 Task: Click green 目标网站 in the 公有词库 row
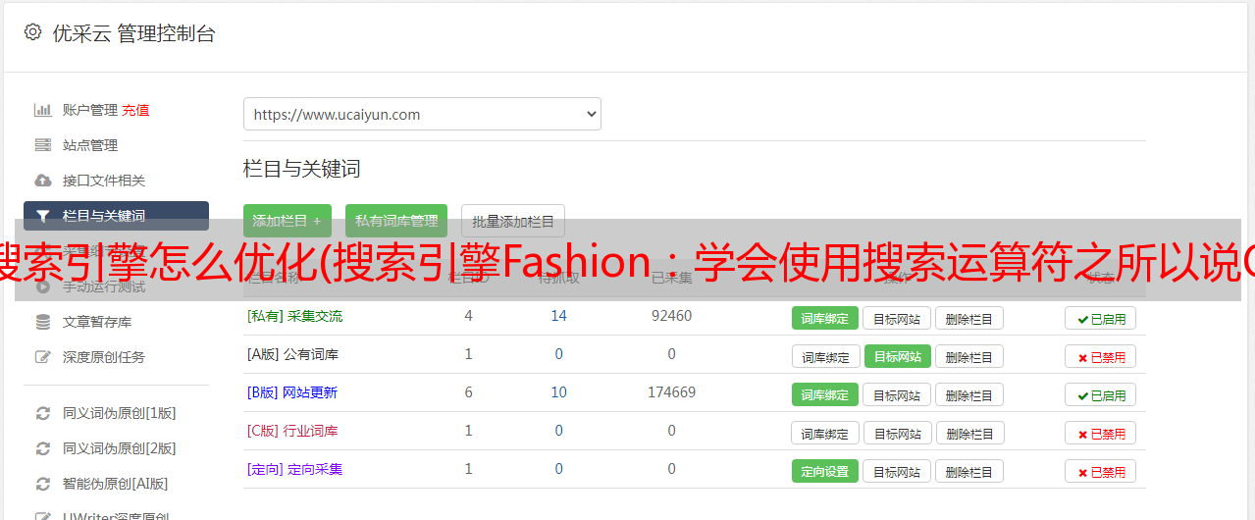pyautogui.click(x=898, y=356)
